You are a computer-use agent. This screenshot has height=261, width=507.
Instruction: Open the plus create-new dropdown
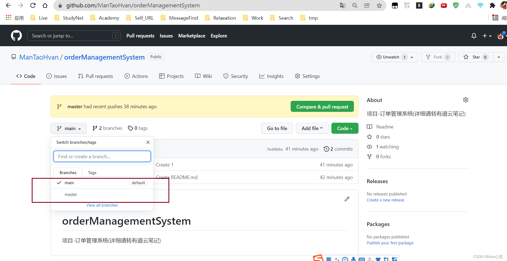[487, 36]
